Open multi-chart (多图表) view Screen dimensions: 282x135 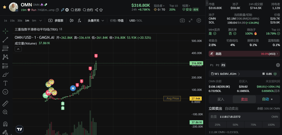(56, 21)
